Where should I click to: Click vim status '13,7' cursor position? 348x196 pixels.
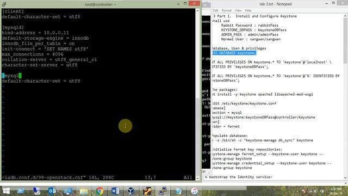click(x=150, y=177)
